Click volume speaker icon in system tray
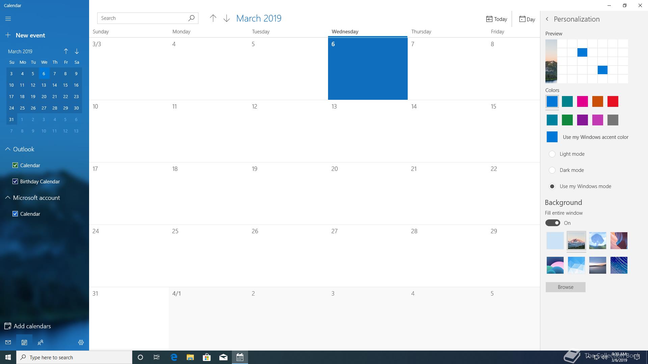This screenshot has width=648, height=364. click(x=604, y=358)
